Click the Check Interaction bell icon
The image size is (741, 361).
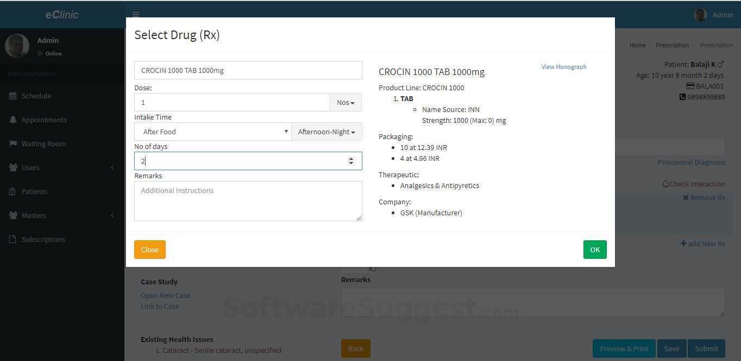[666, 184]
